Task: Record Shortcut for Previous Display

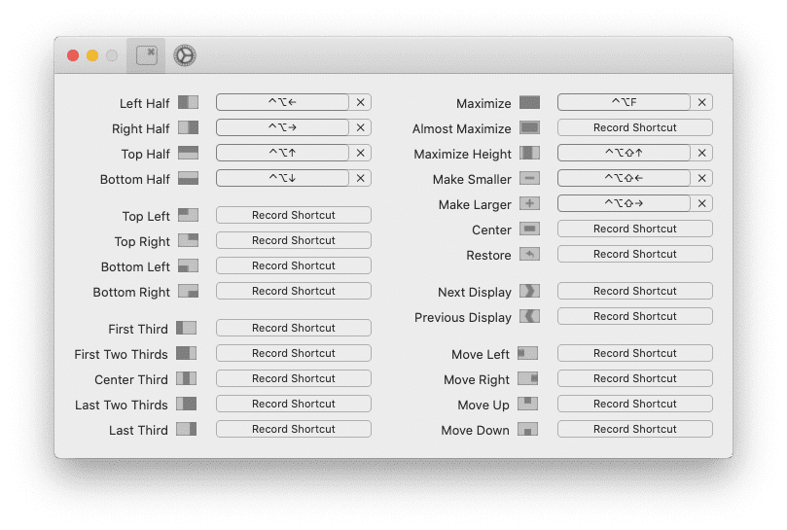Action: pos(635,316)
